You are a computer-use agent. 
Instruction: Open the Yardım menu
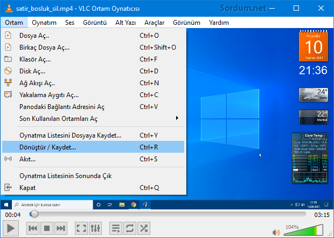219,23
